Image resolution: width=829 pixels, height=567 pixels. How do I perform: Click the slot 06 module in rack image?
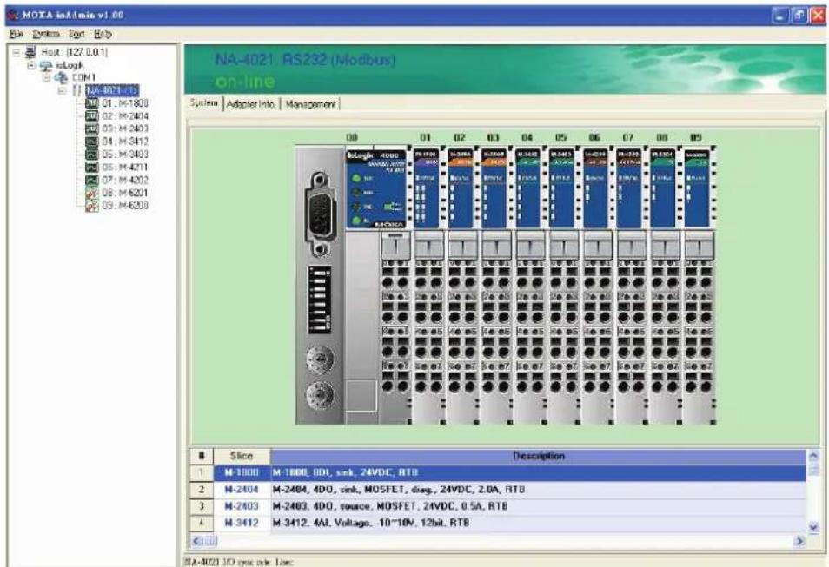596,286
